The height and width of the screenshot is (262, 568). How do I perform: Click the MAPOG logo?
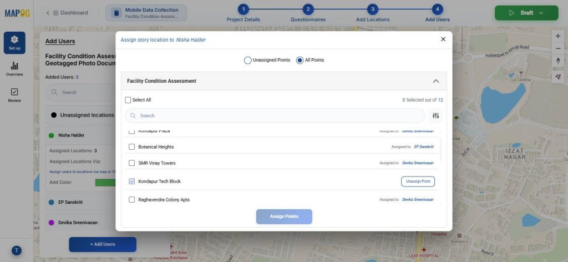click(16, 13)
